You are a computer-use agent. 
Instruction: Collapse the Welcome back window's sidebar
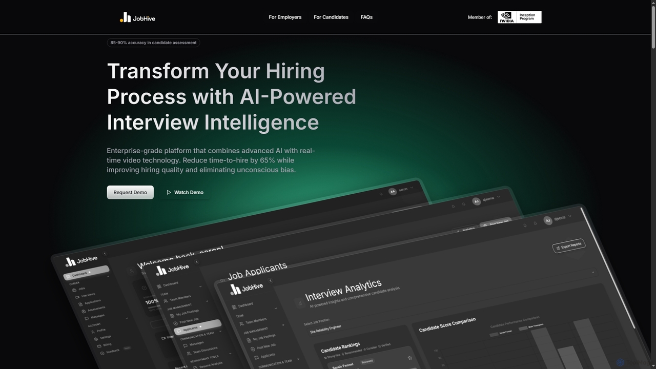(x=105, y=253)
